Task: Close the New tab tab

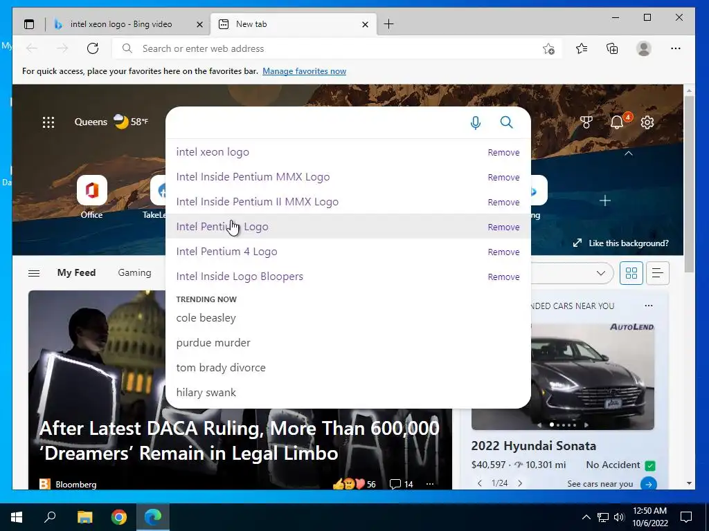Action: (366, 24)
